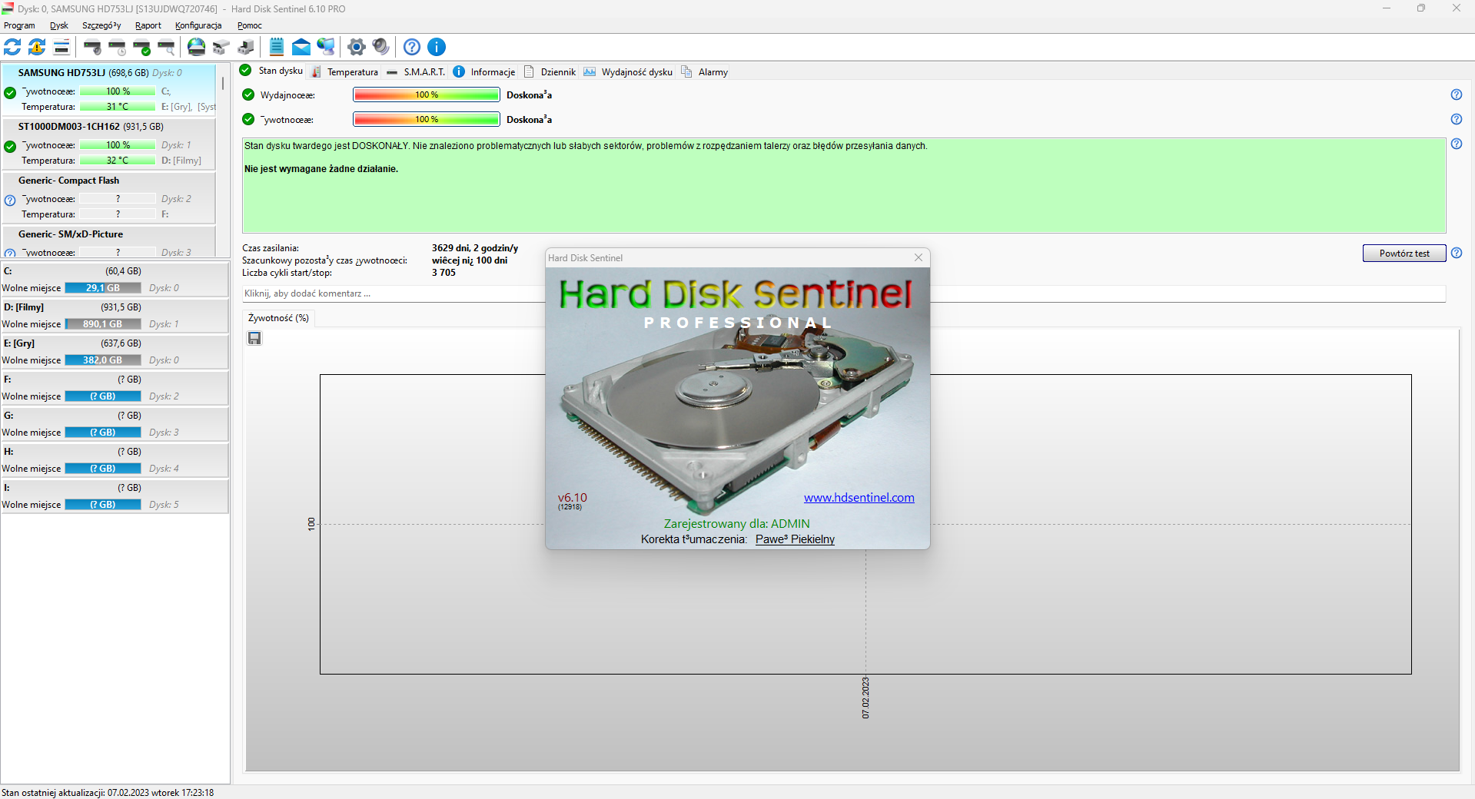The height and width of the screenshot is (799, 1475).
Task: Select the Generic- SM/xD-Picture disk entry
Action: (108, 241)
